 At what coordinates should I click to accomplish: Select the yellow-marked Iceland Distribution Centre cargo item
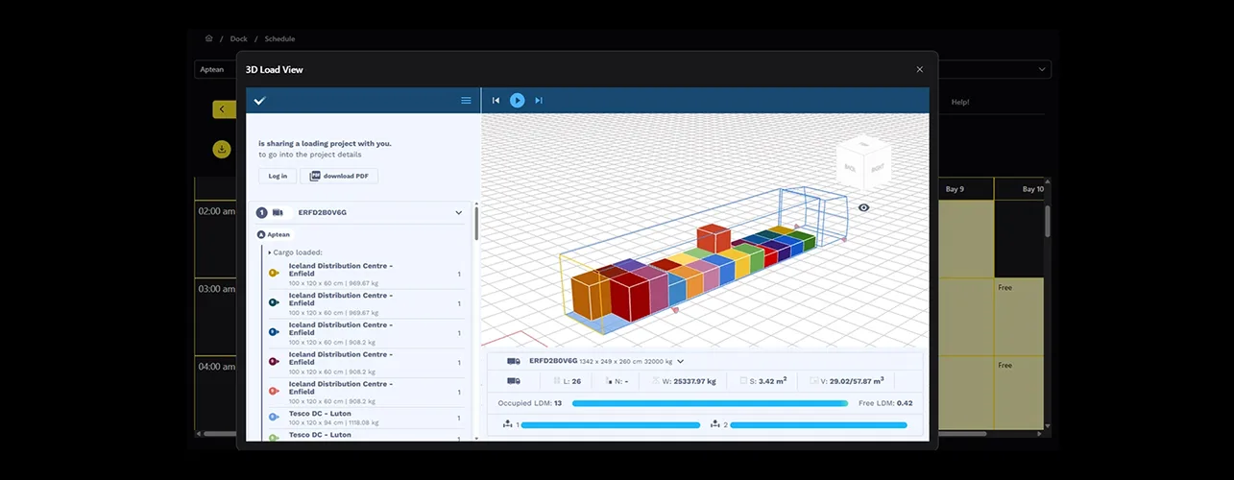pos(365,275)
